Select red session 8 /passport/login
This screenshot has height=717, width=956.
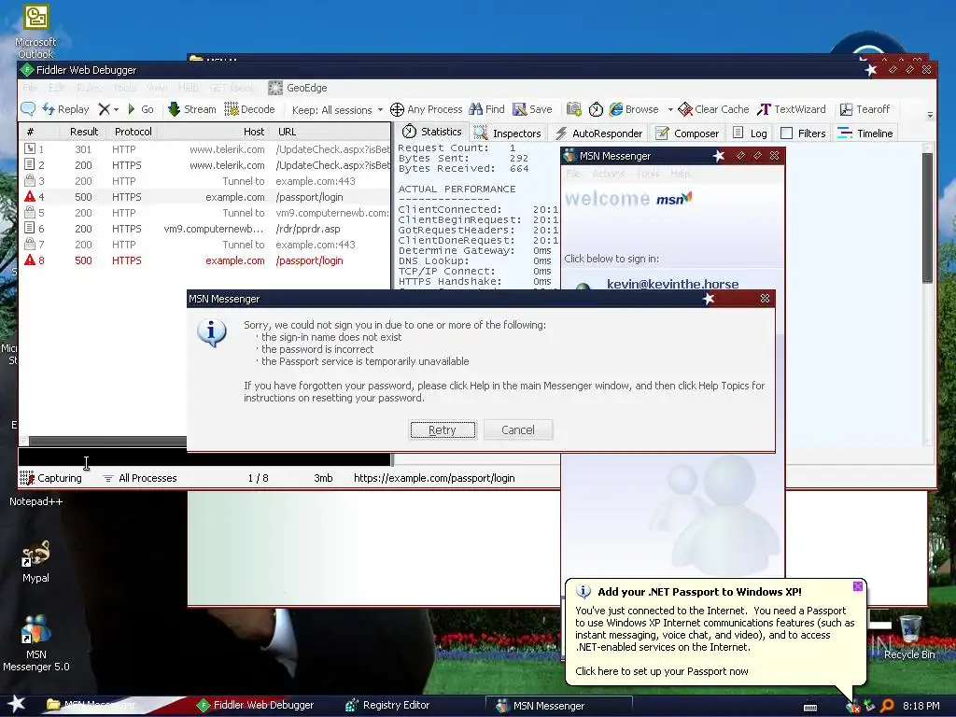point(205,260)
